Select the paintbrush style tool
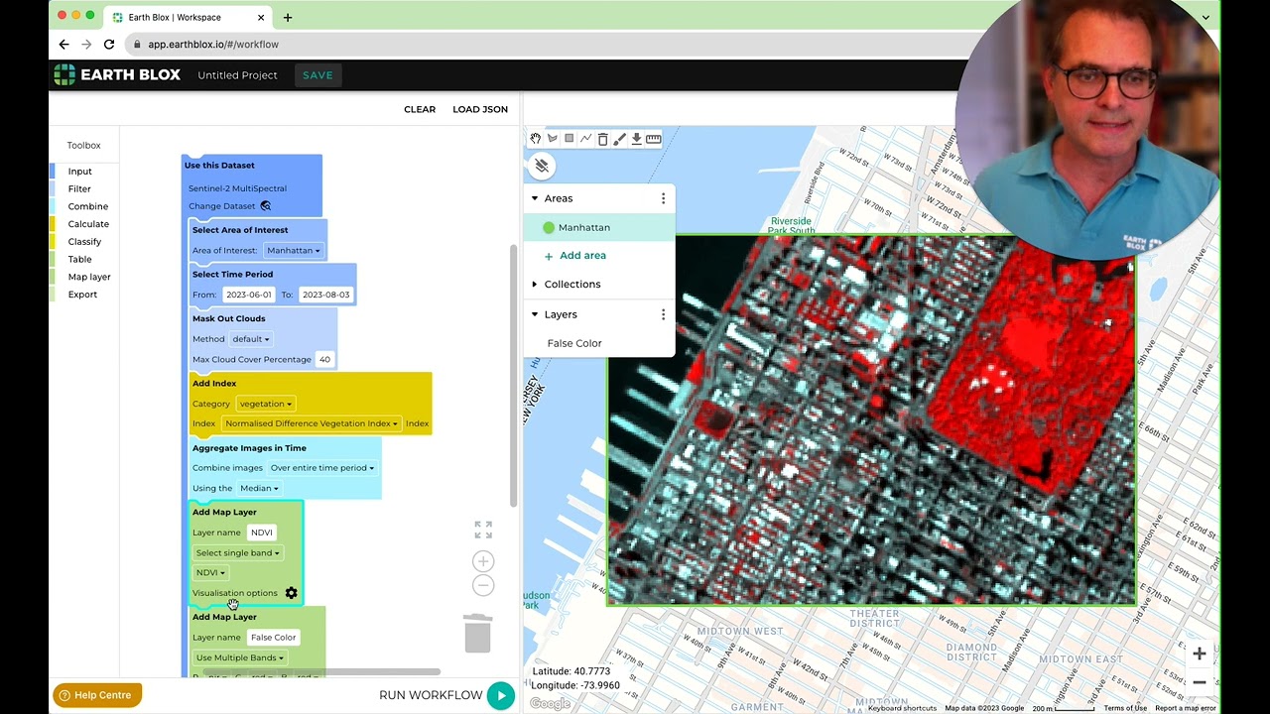This screenshot has height=714, width=1270. 619,139
